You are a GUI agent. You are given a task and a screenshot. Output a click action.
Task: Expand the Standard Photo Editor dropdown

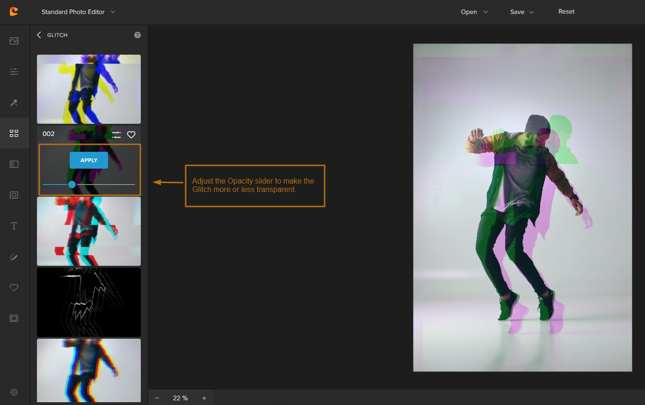[78, 12]
